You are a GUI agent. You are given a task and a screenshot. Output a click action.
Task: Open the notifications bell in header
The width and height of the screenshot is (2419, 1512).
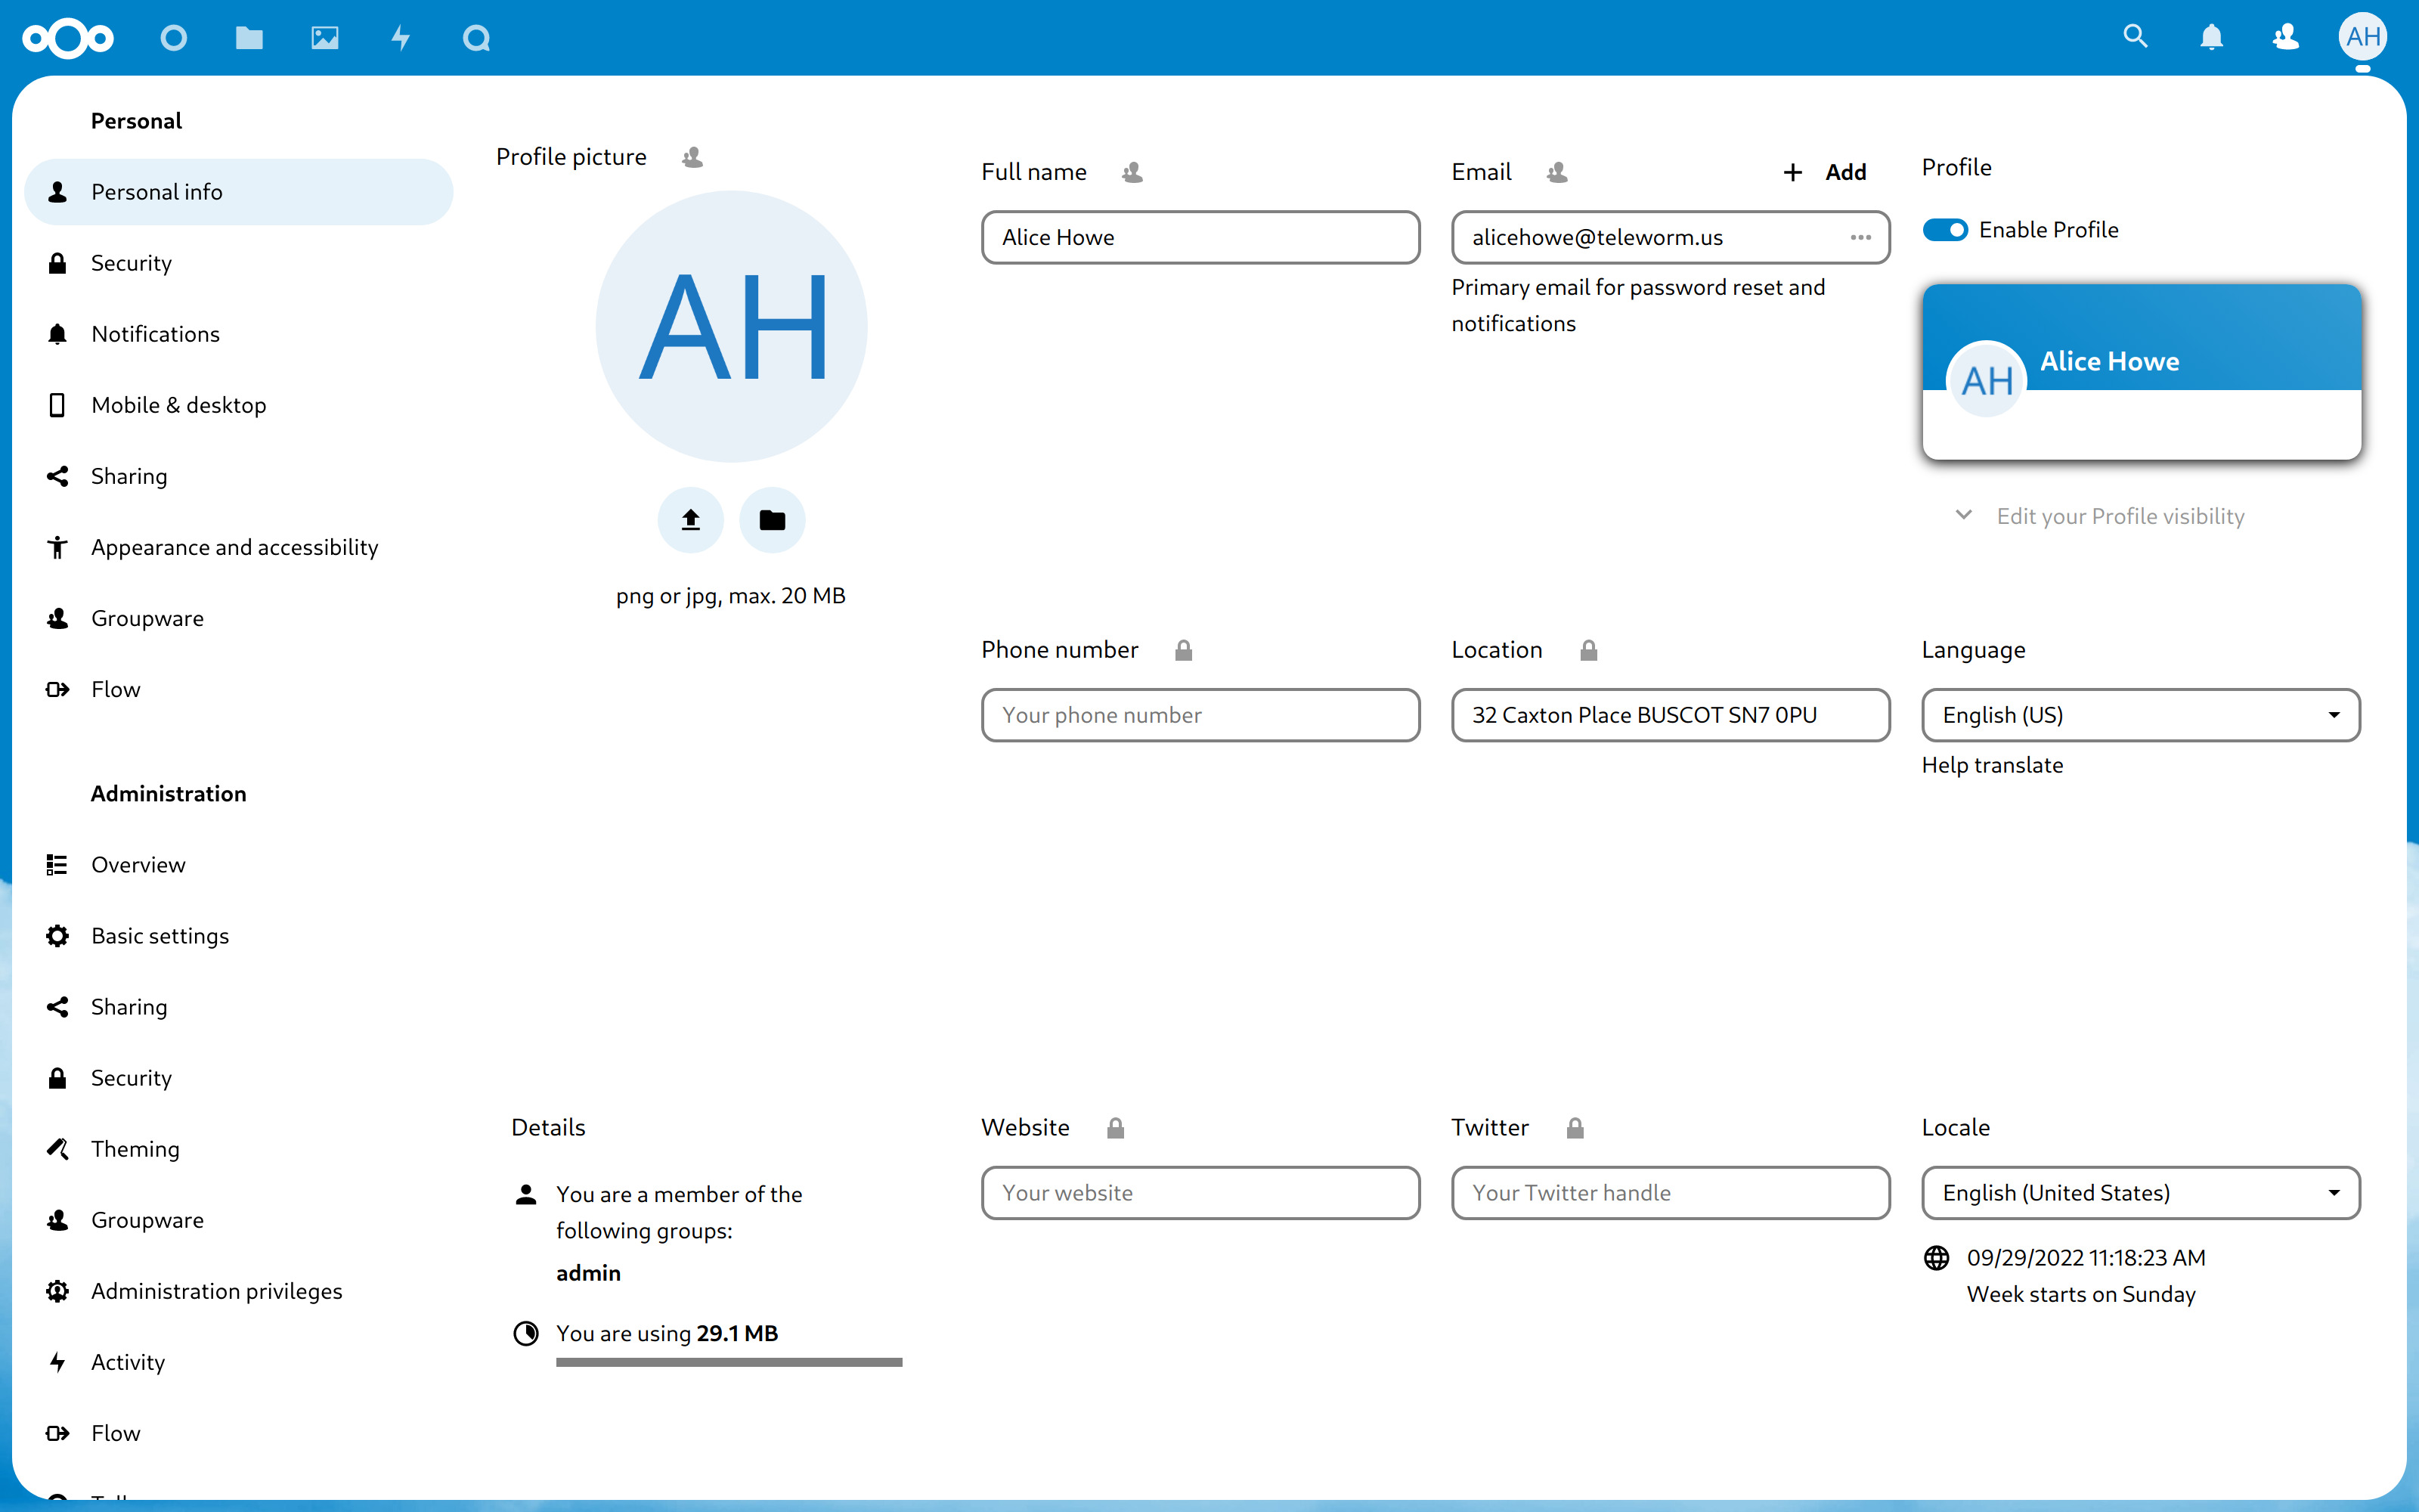[2211, 37]
